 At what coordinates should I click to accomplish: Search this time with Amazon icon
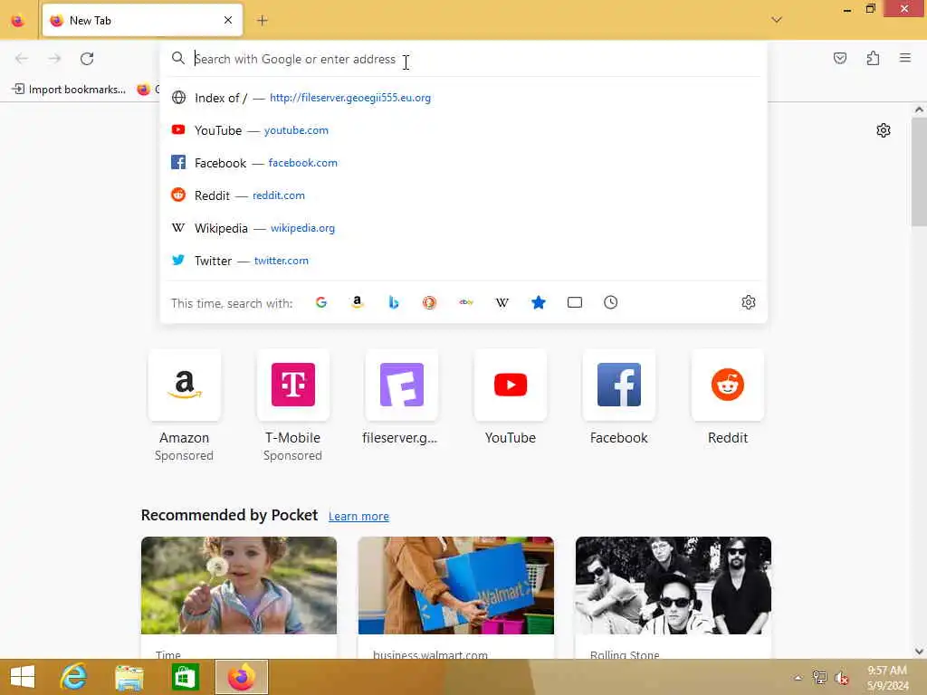click(357, 302)
